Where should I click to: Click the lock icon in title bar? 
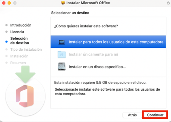(168, 3)
